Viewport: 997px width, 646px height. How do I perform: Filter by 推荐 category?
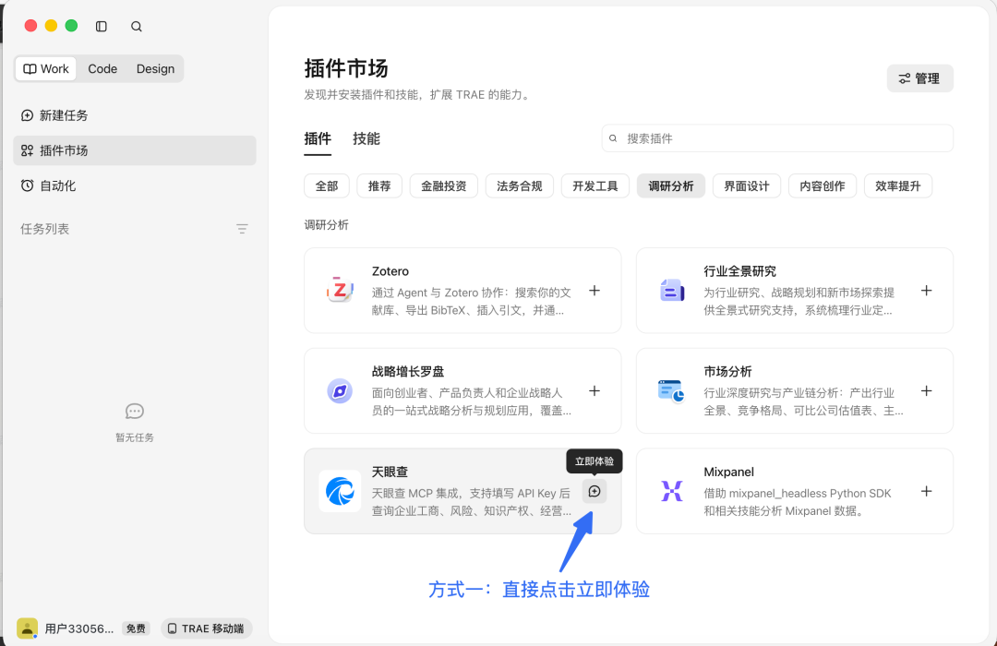pos(379,185)
